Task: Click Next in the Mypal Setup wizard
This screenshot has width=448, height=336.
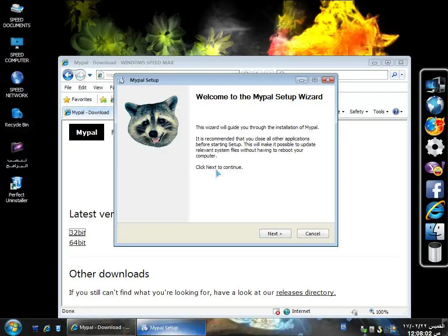Action: (275, 234)
